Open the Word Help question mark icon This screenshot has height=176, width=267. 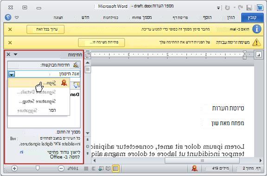click(8, 17)
